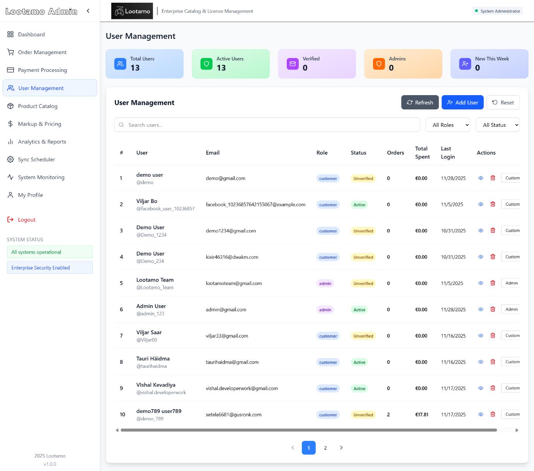534x471 pixels.
Task: Open System Monitoring via its sidebar icon
Action: (10, 177)
